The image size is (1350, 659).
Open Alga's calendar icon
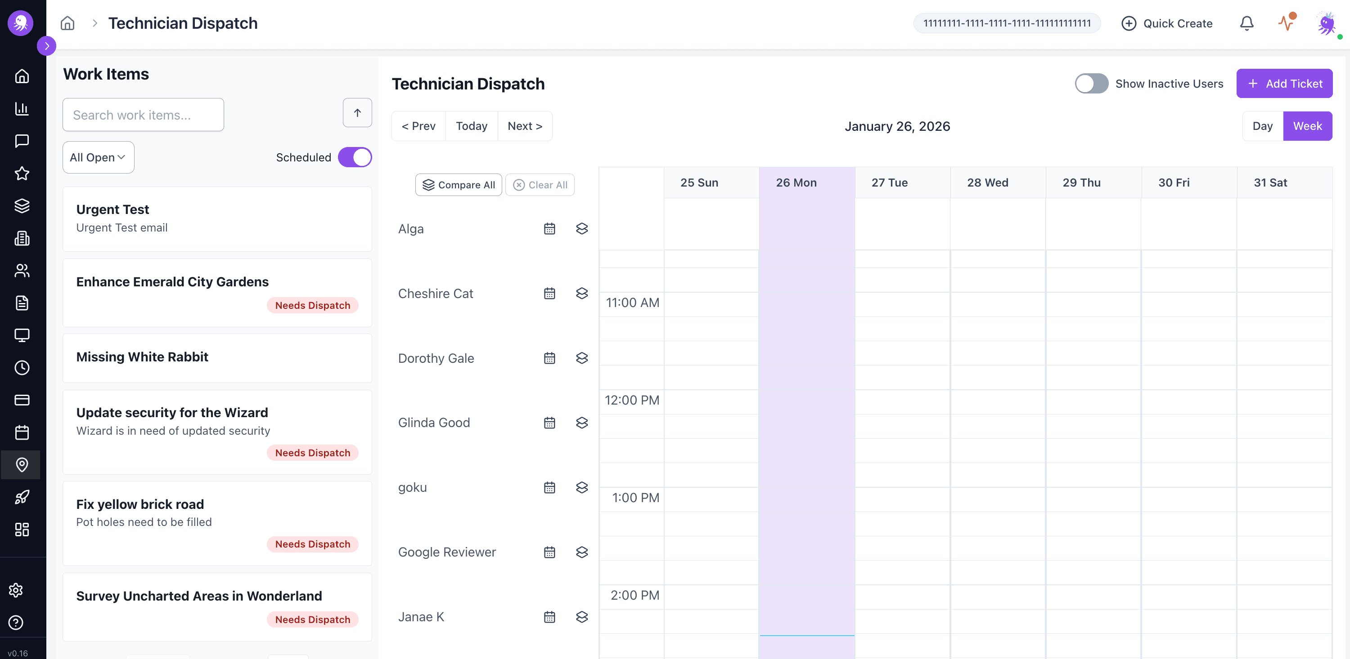(549, 228)
